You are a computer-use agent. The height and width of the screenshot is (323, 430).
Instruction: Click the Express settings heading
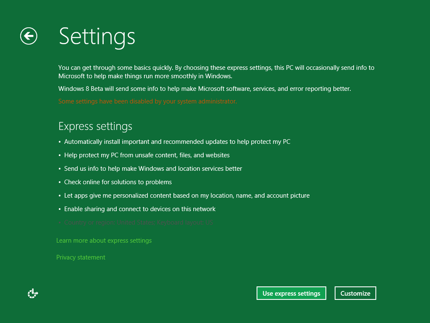click(95, 126)
